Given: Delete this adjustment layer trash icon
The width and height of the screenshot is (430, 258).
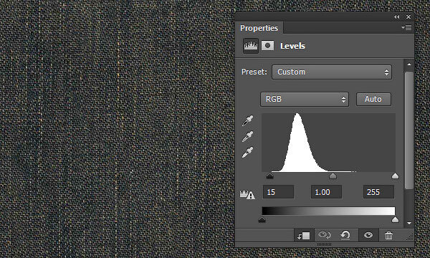Looking at the screenshot, I should point(388,235).
